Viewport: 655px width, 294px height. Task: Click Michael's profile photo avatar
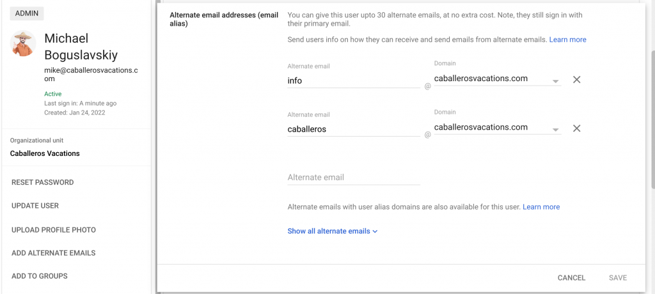point(23,43)
